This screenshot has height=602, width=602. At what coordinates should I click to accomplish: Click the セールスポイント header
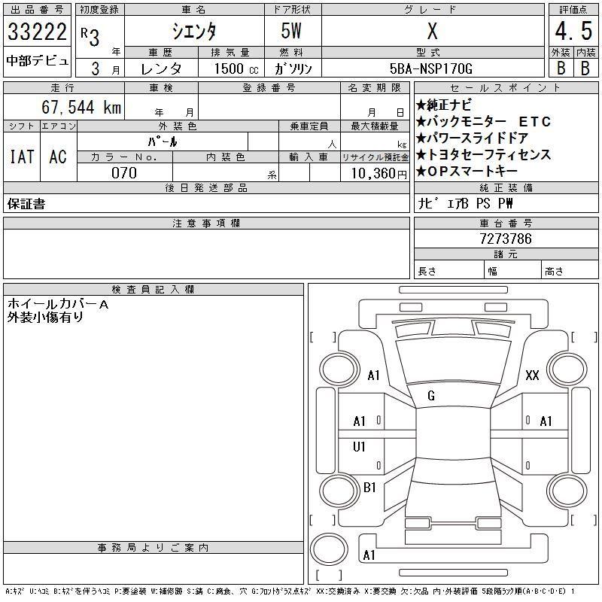[x=506, y=88]
